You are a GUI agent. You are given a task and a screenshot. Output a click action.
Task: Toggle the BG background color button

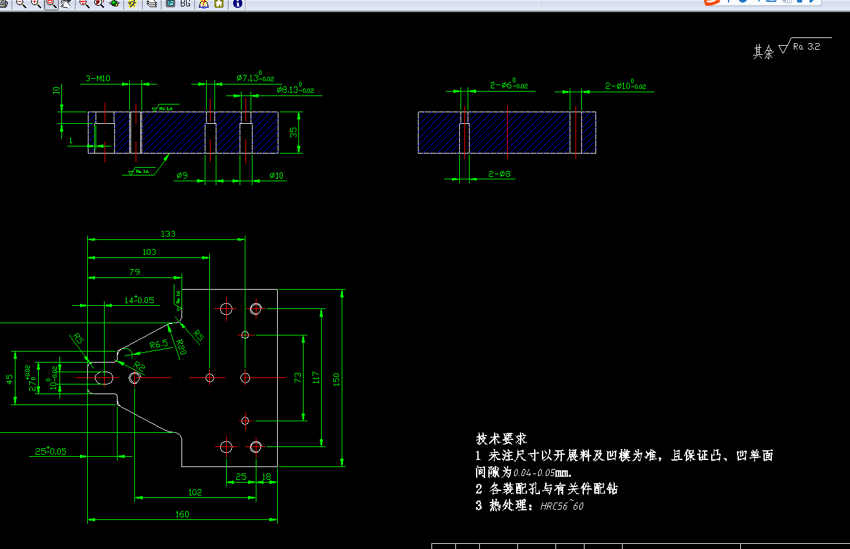(x=185, y=3)
